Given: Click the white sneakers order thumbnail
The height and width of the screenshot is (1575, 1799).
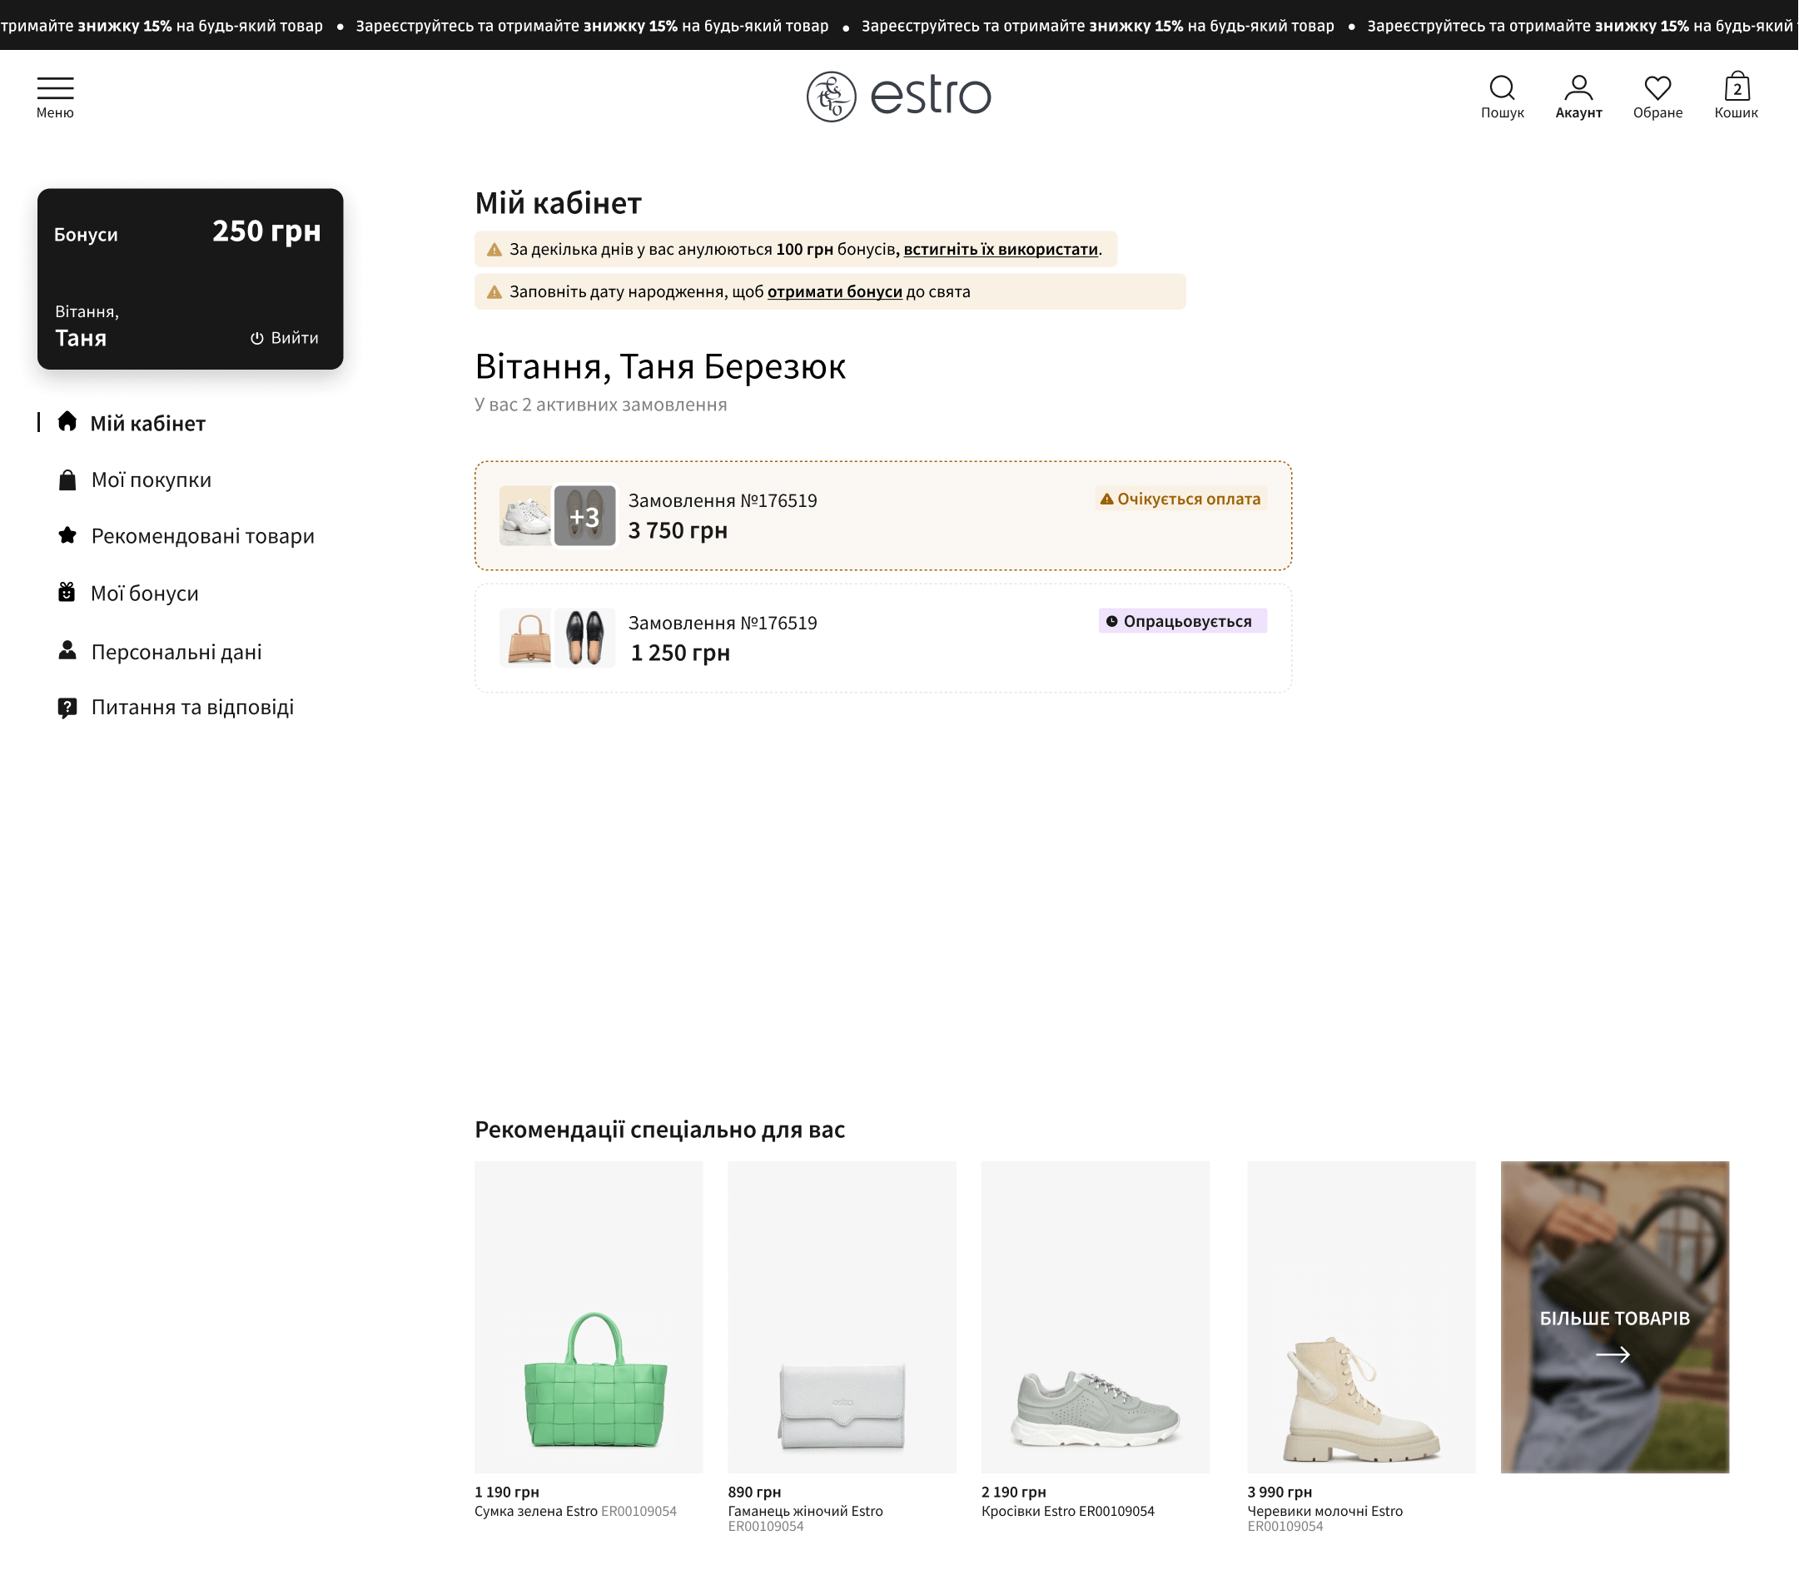Looking at the screenshot, I should [x=525, y=516].
